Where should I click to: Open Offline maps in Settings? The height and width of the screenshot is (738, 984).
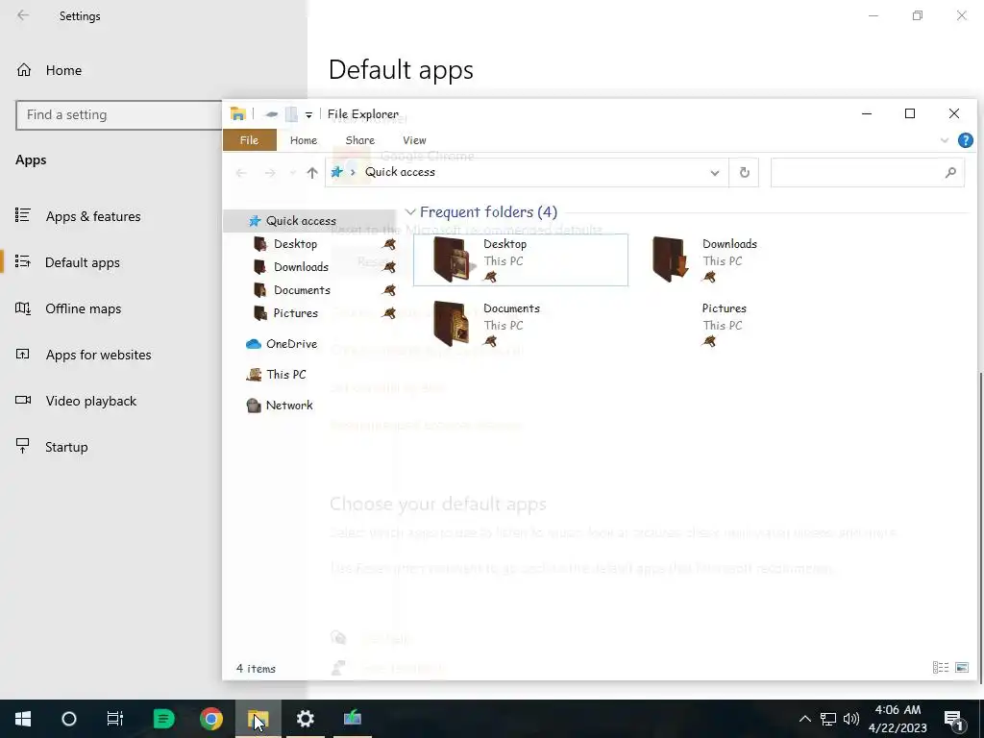pyautogui.click(x=68, y=308)
